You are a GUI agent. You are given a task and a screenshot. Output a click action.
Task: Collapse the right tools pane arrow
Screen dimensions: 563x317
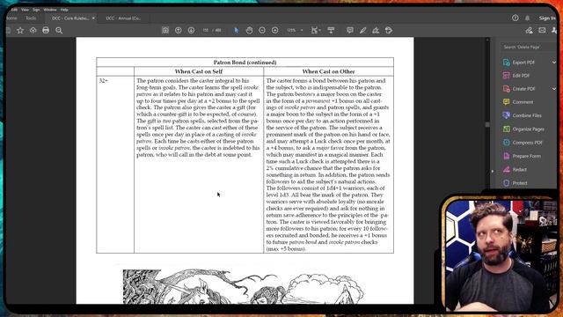coord(493,172)
